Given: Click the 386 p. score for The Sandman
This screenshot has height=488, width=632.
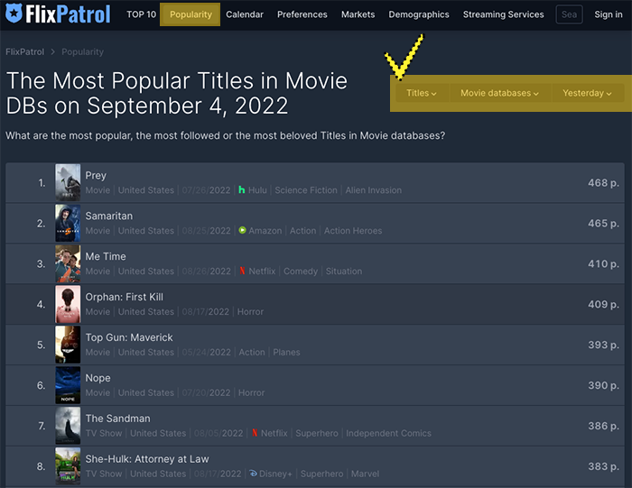Looking at the screenshot, I should [603, 426].
